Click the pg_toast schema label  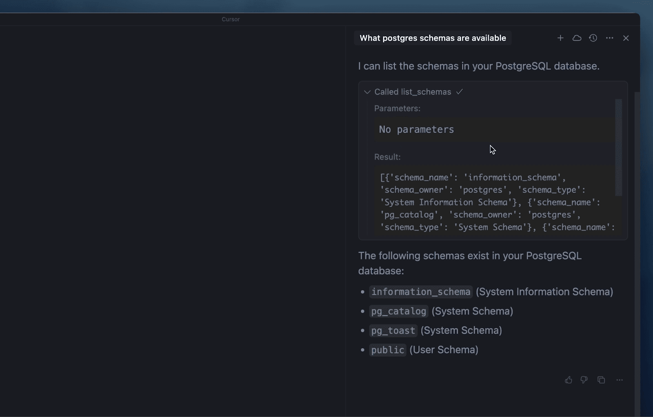[x=393, y=331]
